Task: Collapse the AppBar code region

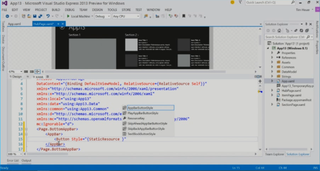Action: pyautogui.click(x=26, y=134)
